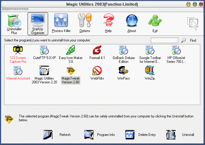Click the '123 Screen Capture Pro' red label
This screenshot has height=145, width=205.
(x=18, y=60)
